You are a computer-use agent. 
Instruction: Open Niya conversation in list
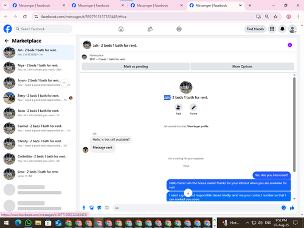38,67
